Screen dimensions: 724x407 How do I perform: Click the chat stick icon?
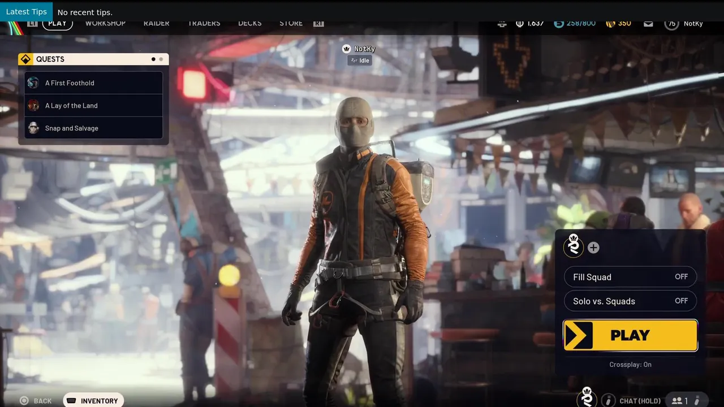(x=608, y=400)
